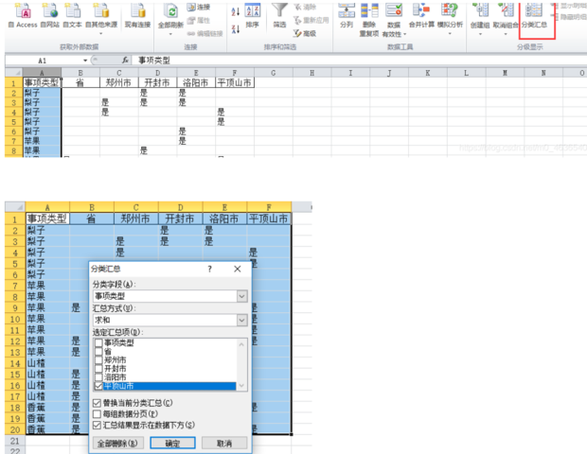Check 开封市 in 选定汇总项 list
Viewport: 587px width, 454px height.
(x=98, y=368)
